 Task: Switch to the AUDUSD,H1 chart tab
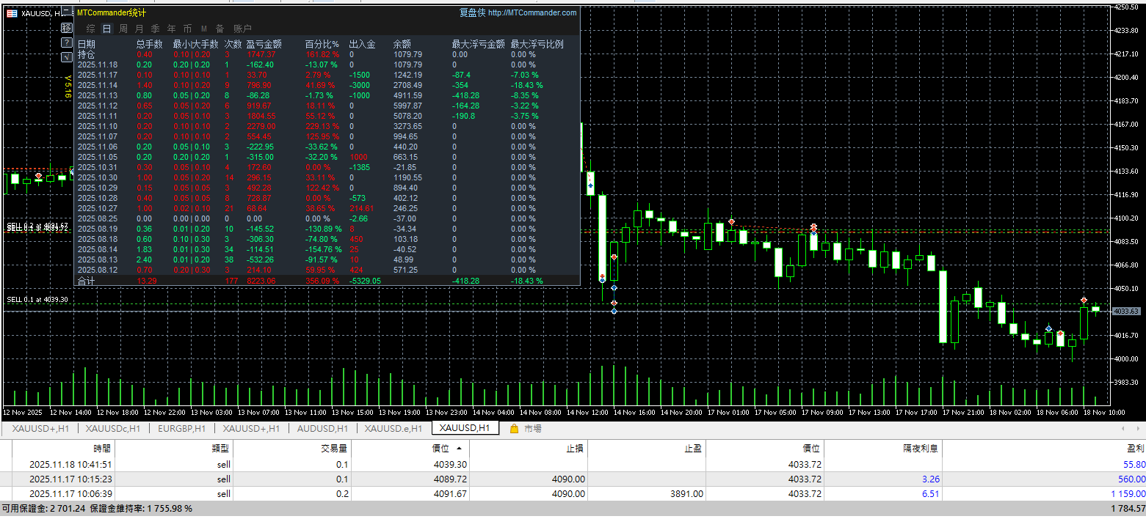click(322, 429)
